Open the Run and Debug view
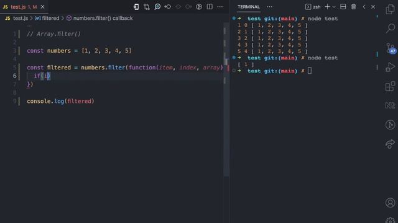This screenshot has height=223, width=398. [x=391, y=67]
